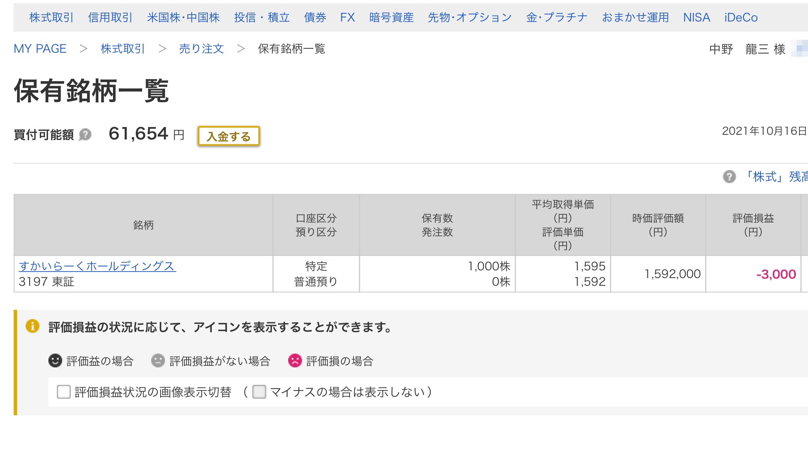Toggle マイナスの場合は表示しない checkbox
The height and width of the screenshot is (449, 808).
(259, 392)
